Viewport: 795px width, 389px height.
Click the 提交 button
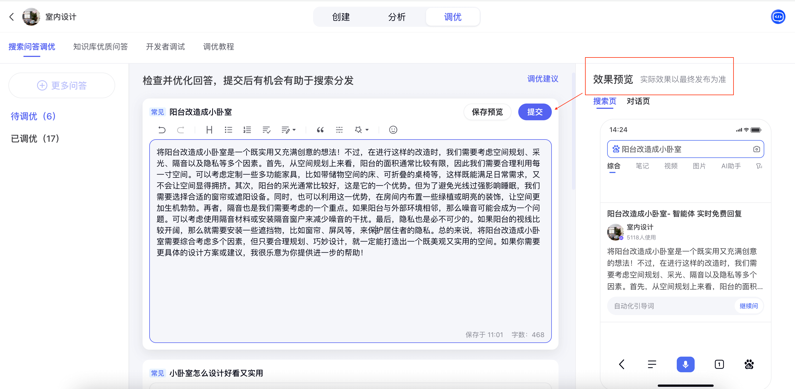pos(534,112)
